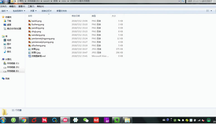Open the 共享 dropdown
The image size is (216, 124).
point(33,11)
